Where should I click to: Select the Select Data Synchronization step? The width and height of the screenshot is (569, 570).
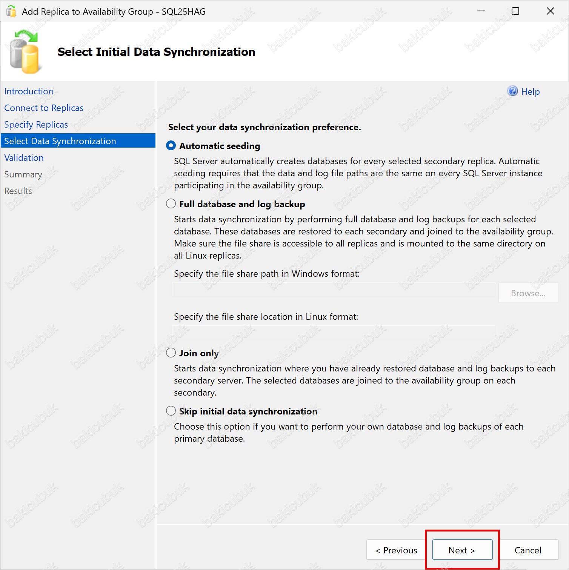click(x=60, y=141)
